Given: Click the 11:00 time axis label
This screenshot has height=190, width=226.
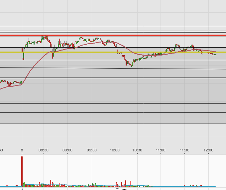Looking at the screenshot, I should 161,150.
